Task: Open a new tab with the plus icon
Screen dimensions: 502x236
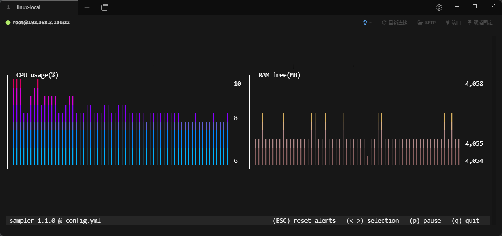Action: tap(87, 7)
